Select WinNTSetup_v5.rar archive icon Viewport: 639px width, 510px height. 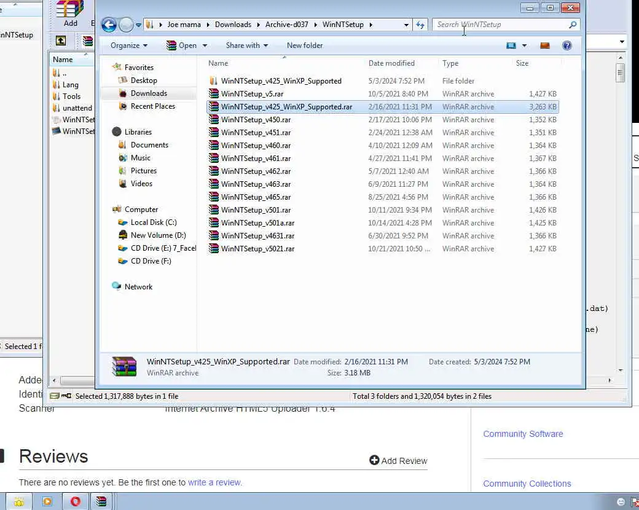214,94
